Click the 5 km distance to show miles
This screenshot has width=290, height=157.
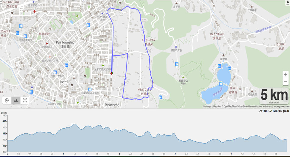tap(274, 96)
